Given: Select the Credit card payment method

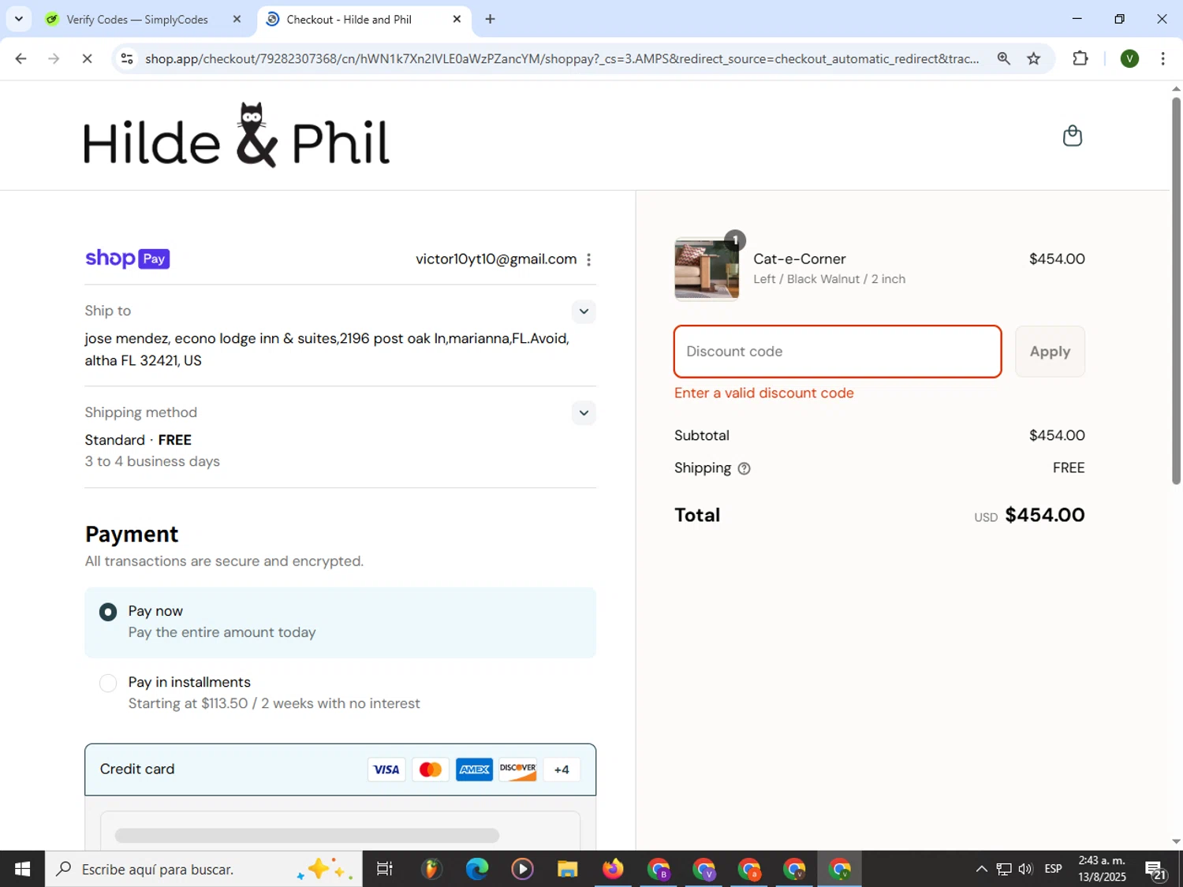Looking at the screenshot, I should click(x=340, y=770).
